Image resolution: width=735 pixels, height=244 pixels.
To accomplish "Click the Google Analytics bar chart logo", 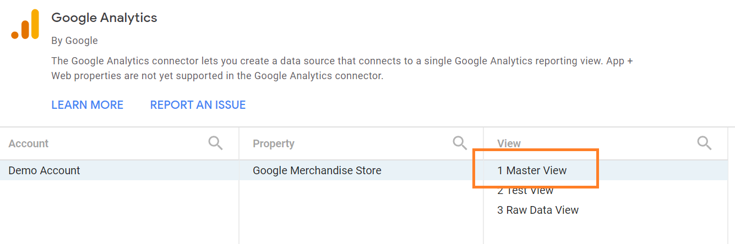I will [25, 25].
